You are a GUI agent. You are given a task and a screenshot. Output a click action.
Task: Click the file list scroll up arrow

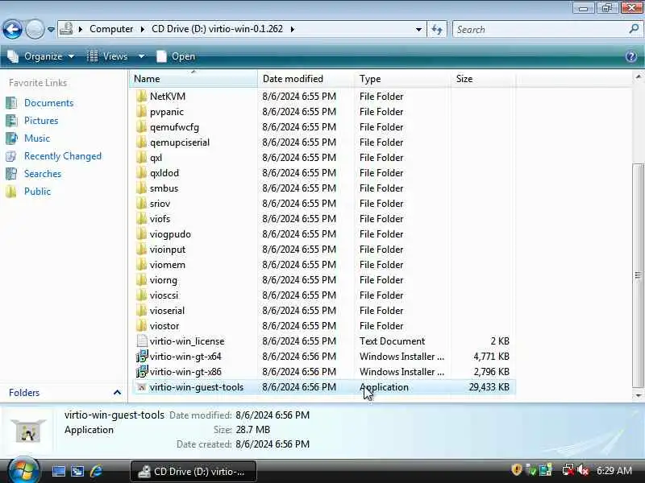coord(638,76)
